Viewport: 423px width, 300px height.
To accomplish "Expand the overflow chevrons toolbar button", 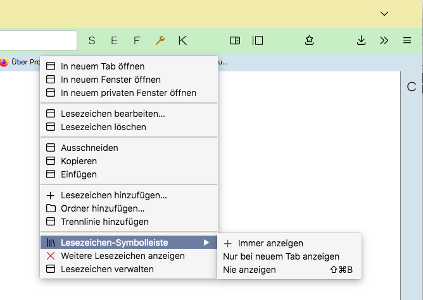I will (x=384, y=40).
